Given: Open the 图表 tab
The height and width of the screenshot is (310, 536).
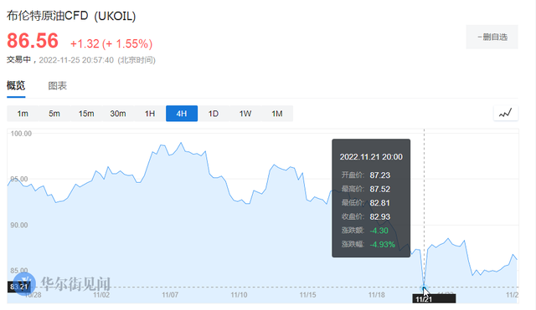Looking at the screenshot, I should pos(57,85).
